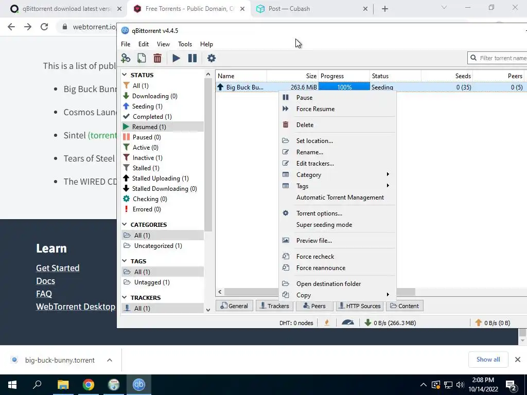Open Options gear icon in toolbar
527x395 pixels.
coord(211,58)
